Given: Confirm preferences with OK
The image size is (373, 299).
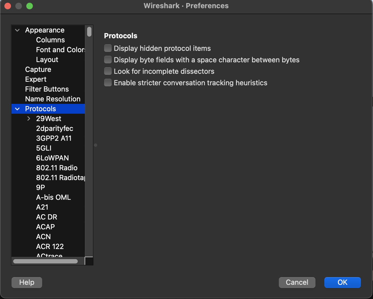Looking at the screenshot, I should point(342,282).
